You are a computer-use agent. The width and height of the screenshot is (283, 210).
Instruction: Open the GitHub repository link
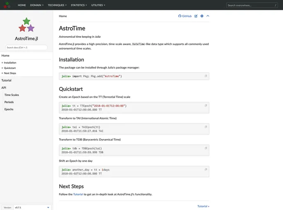tap(185, 16)
